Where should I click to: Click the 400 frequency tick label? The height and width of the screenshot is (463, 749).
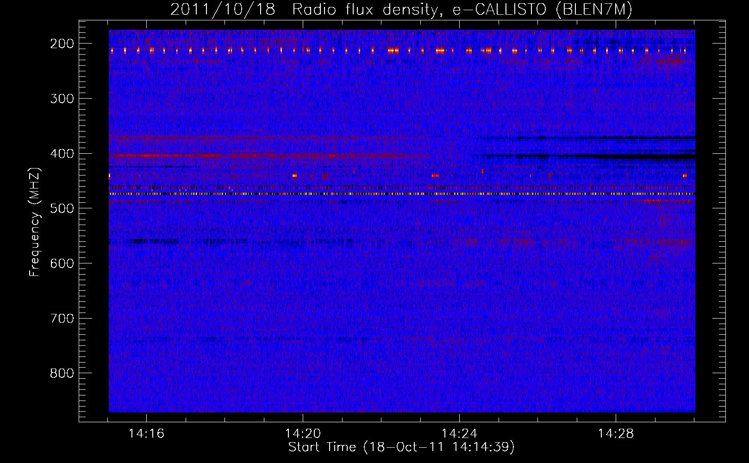(x=62, y=154)
